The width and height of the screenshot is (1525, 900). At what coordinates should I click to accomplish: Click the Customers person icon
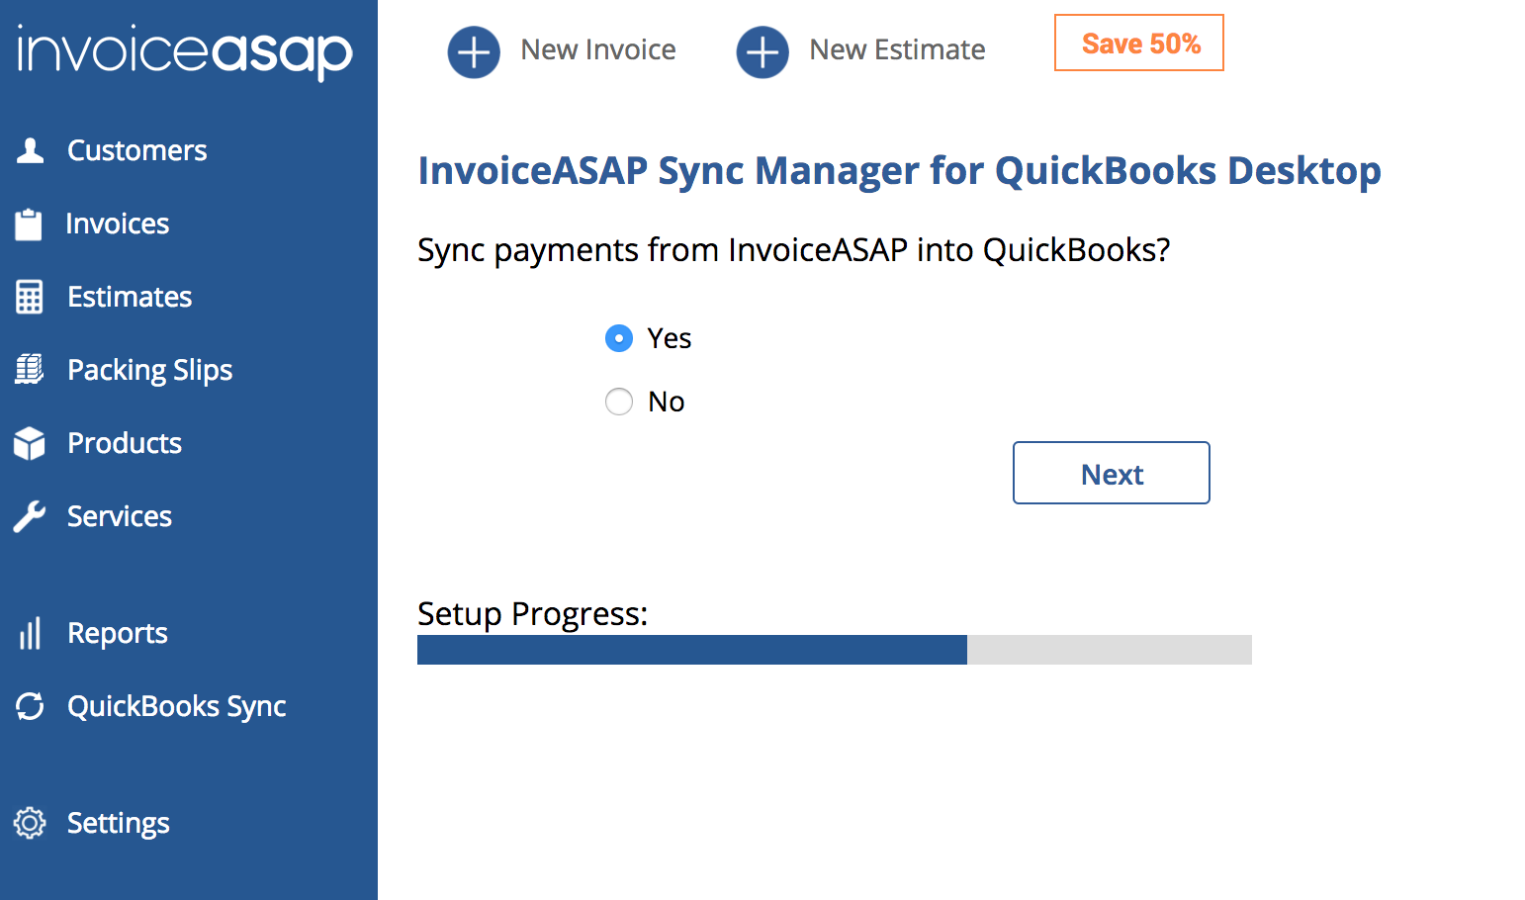click(x=31, y=150)
